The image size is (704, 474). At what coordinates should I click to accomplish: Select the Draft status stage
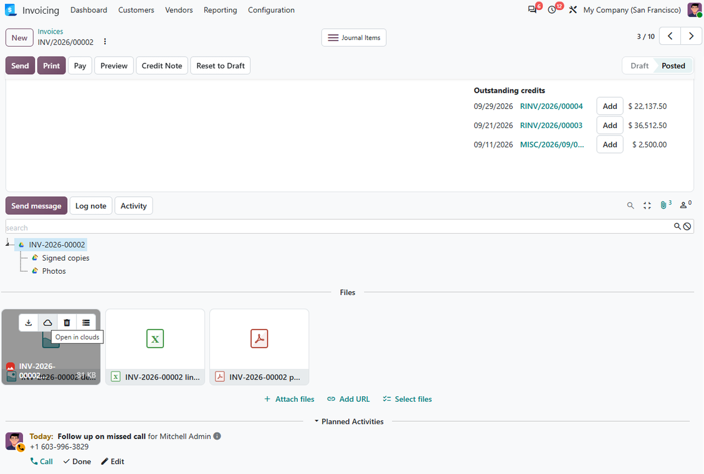click(x=639, y=65)
